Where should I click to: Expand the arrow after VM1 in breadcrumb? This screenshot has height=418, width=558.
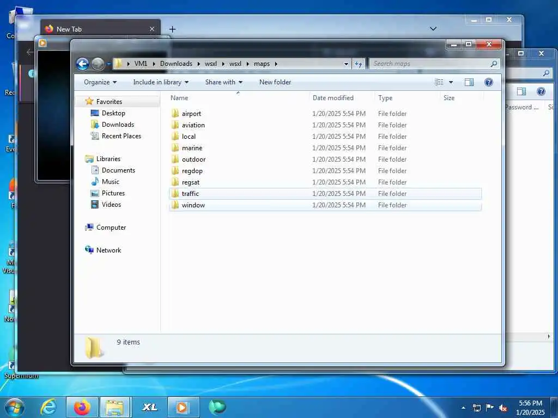[x=154, y=64]
